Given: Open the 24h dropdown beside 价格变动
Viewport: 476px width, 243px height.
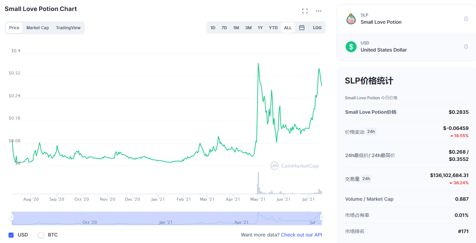Looking at the screenshot, I should pyautogui.click(x=371, y=132).
